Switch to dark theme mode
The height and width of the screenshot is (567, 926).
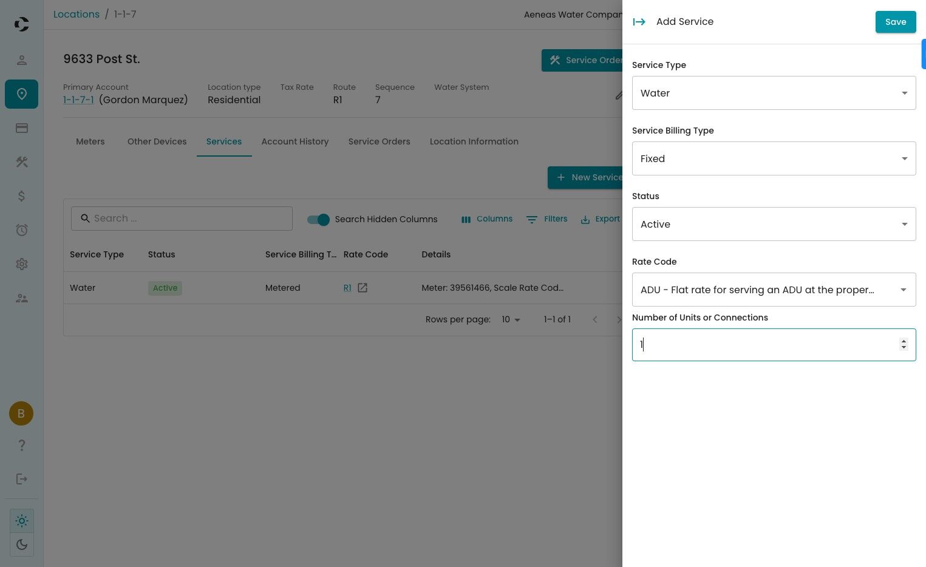pyautogui.click(x=22, y=545)
